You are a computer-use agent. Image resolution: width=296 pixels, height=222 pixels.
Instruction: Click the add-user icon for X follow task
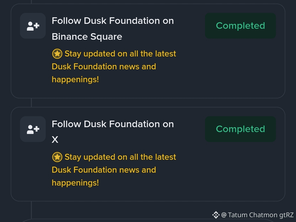point(33,129)
